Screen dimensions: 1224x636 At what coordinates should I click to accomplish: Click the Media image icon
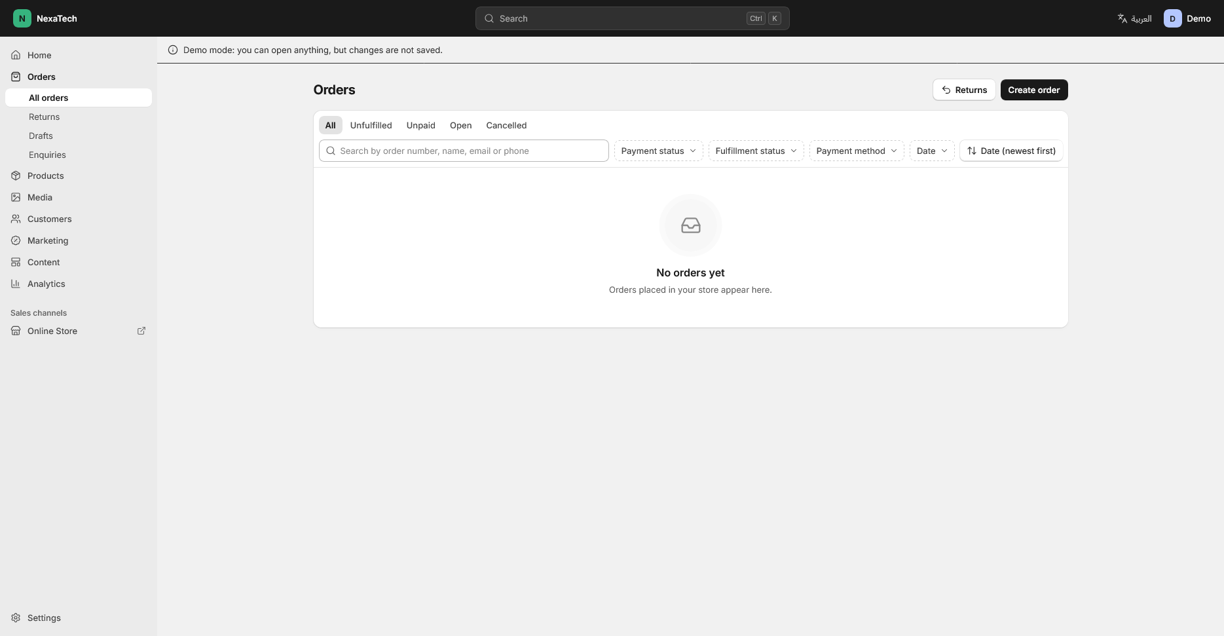(x=16, y=197)
